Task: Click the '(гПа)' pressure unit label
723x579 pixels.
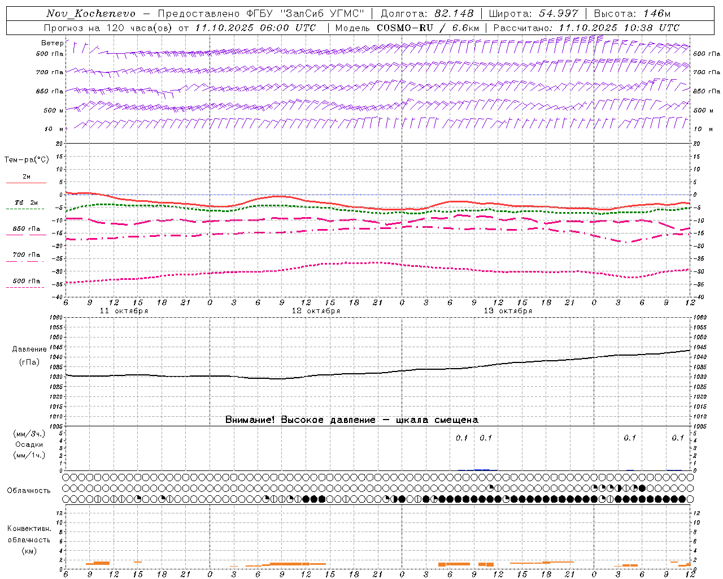Action: (29, 362)
